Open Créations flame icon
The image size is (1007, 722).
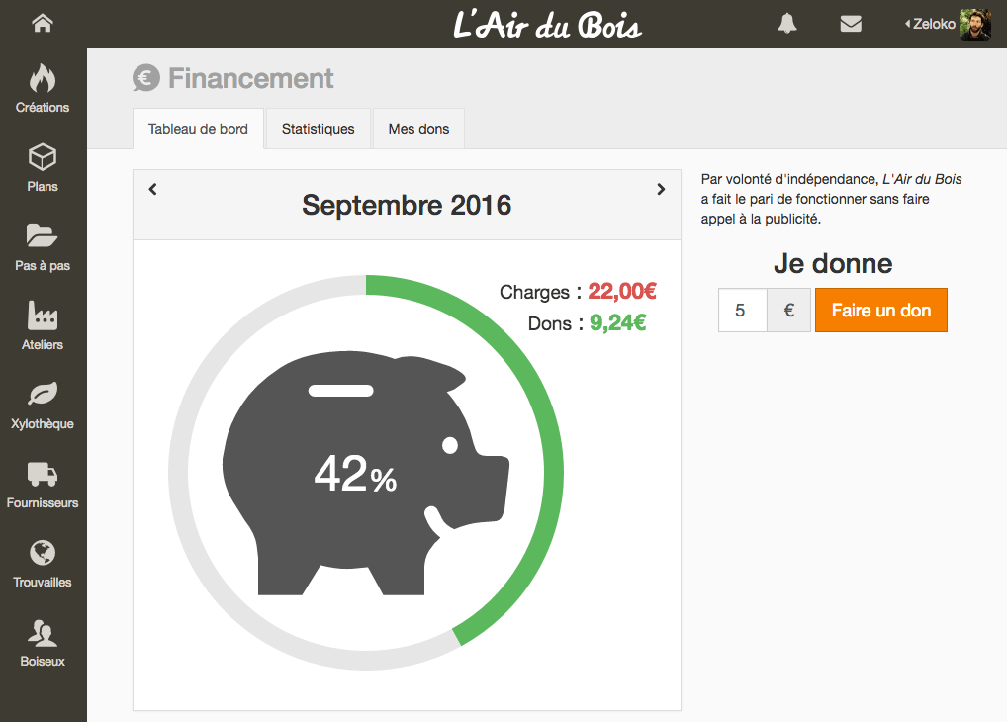coord(43,78)
